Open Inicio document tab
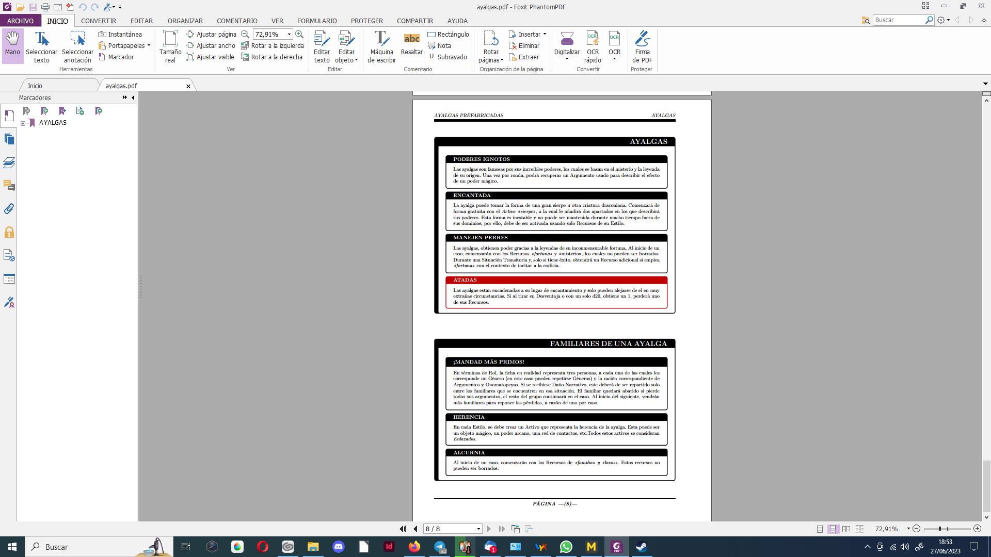The height and width of the screenshot is (557, 991). (35, 86)
